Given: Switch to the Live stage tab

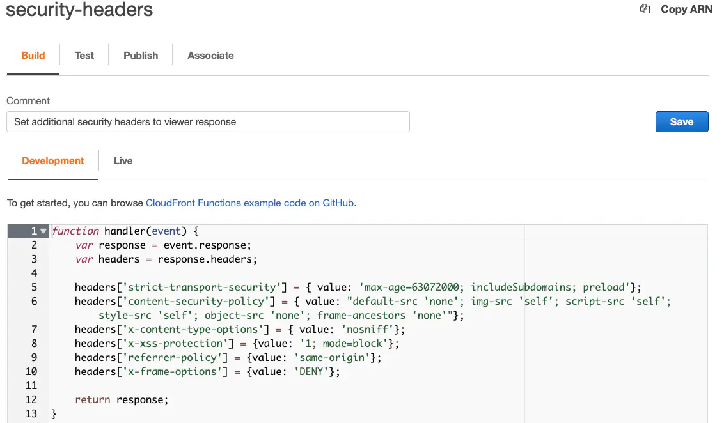Looking at the screenshot, I should tap(123, 161).
